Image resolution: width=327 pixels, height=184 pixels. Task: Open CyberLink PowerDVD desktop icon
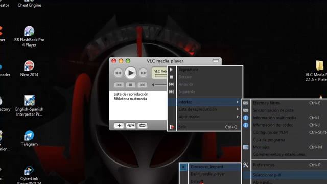(x=29, y=175)
